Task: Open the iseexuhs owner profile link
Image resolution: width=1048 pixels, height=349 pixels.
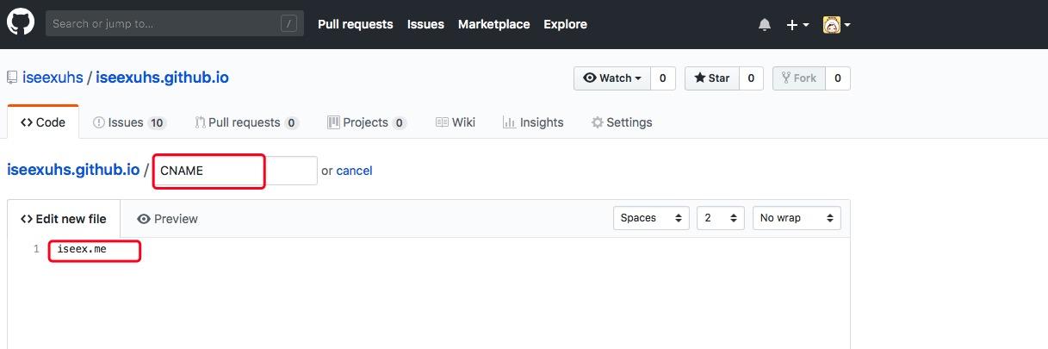Action: [x=53, y=78]
